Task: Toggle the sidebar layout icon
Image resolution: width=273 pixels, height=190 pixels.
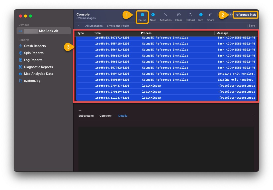Action: 79,26
